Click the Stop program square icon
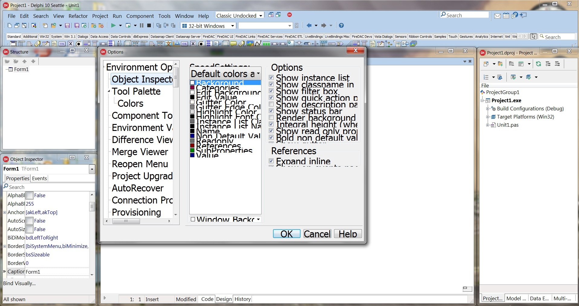 point(149,26)
